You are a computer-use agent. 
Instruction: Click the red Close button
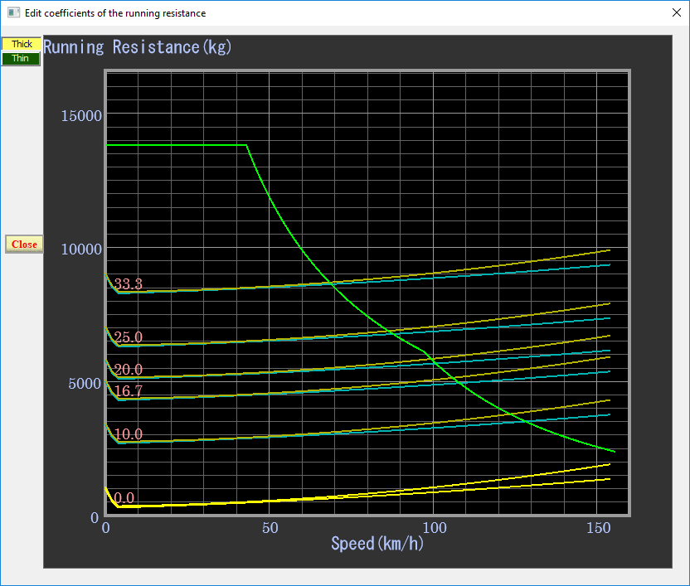click(24, 245)
